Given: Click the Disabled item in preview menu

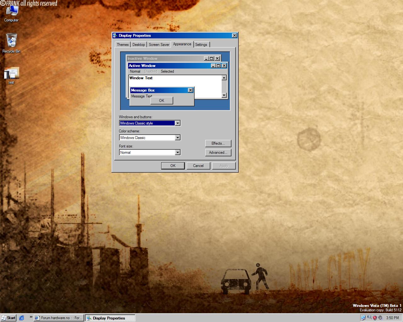Looking at the screenshot, I should [x=150, y=71].
